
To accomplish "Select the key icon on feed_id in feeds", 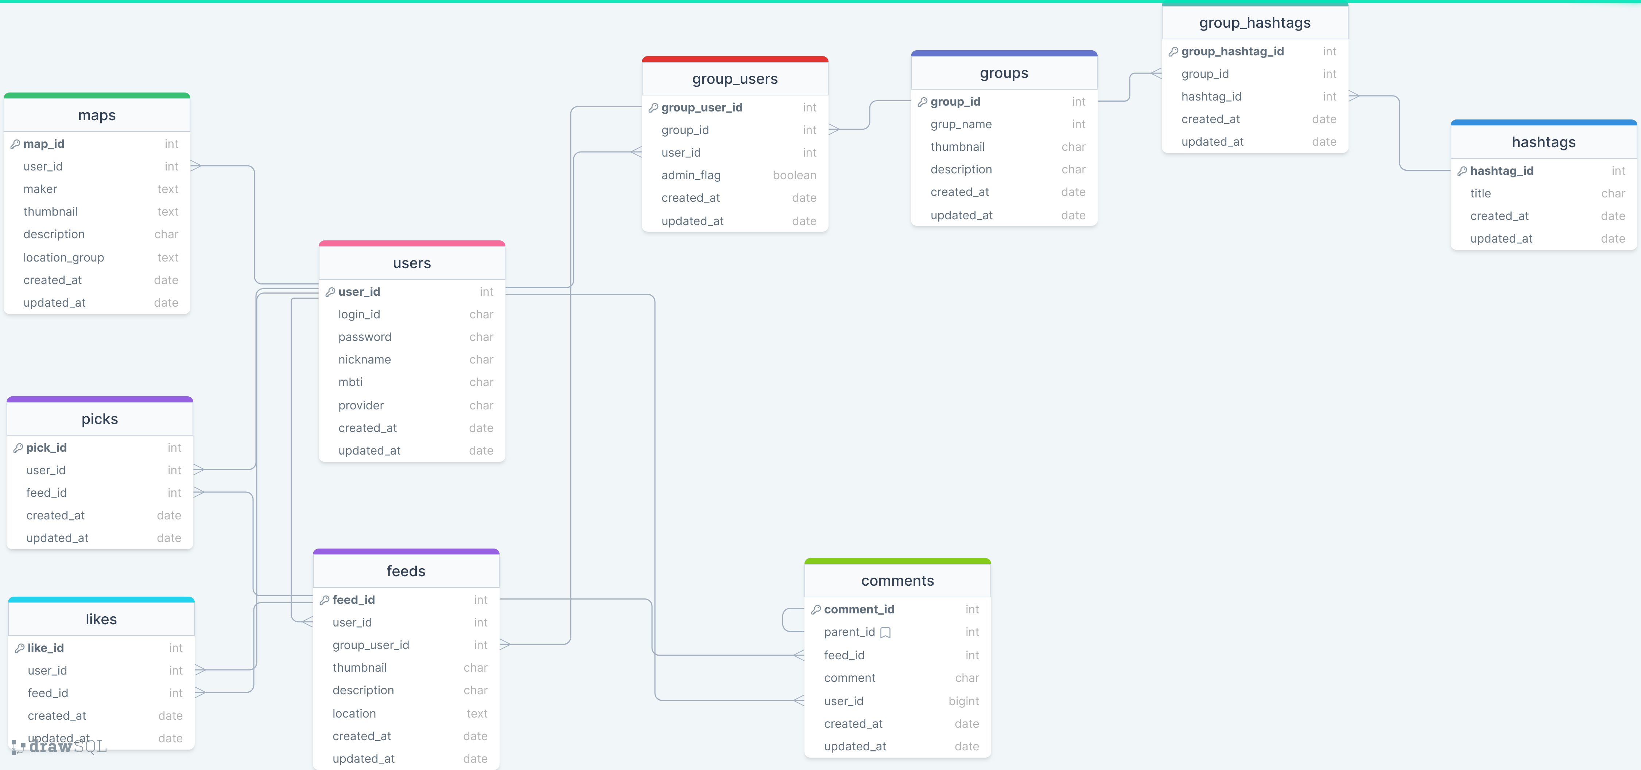I will 324,600.
